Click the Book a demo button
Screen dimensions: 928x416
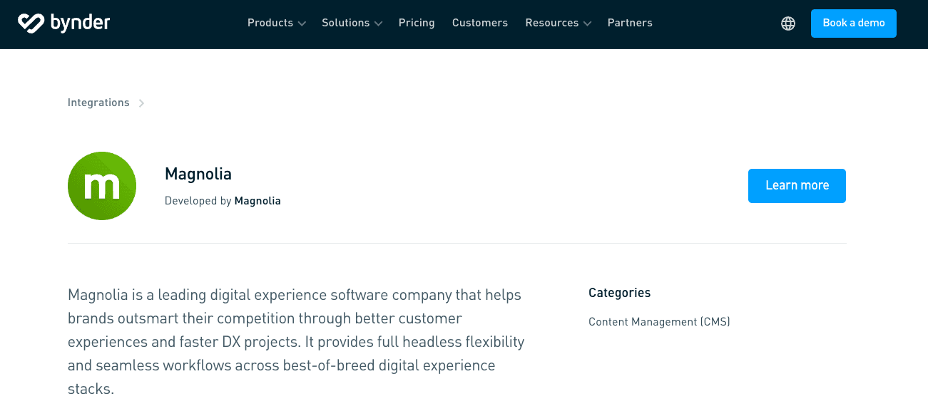(853, 24)
